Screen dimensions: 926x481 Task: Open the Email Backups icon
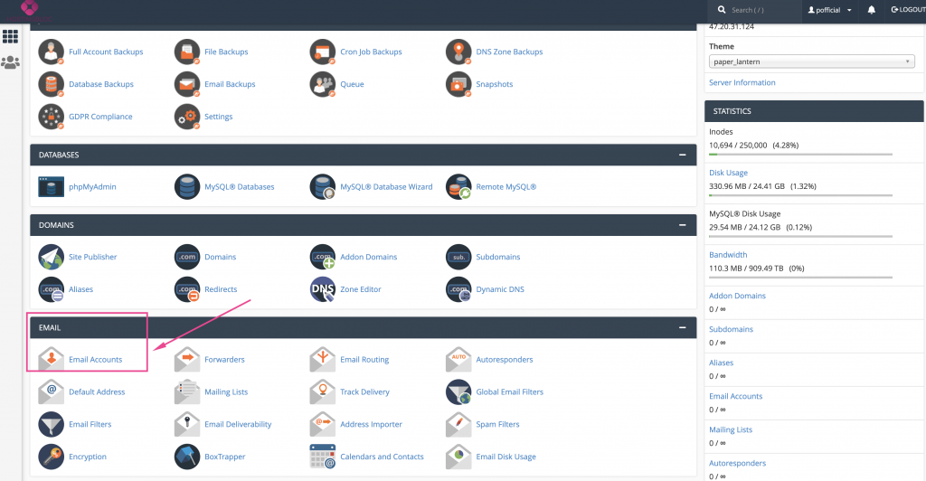click(187, 84)
